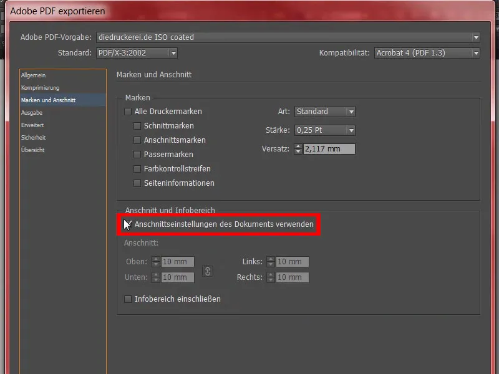Open the Adobe PDF-Vorgabe dropdown
The height and width of the screenshot is (374, 499).
click(x=288, y=37)
